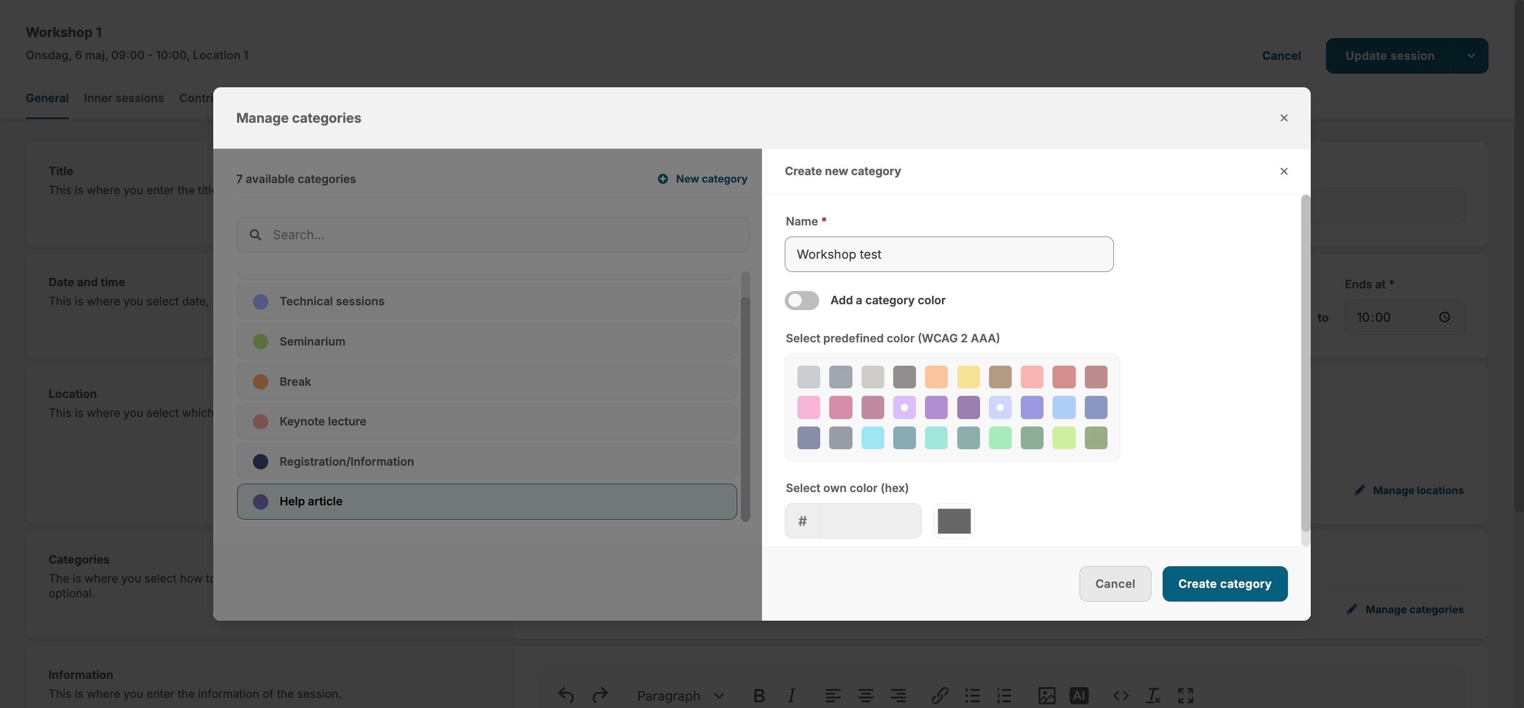Close the Create new category panel
This screenshot has height=708, width=1524.
[1283, 171]
